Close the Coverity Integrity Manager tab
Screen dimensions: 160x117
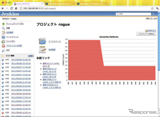pos(74,4)
